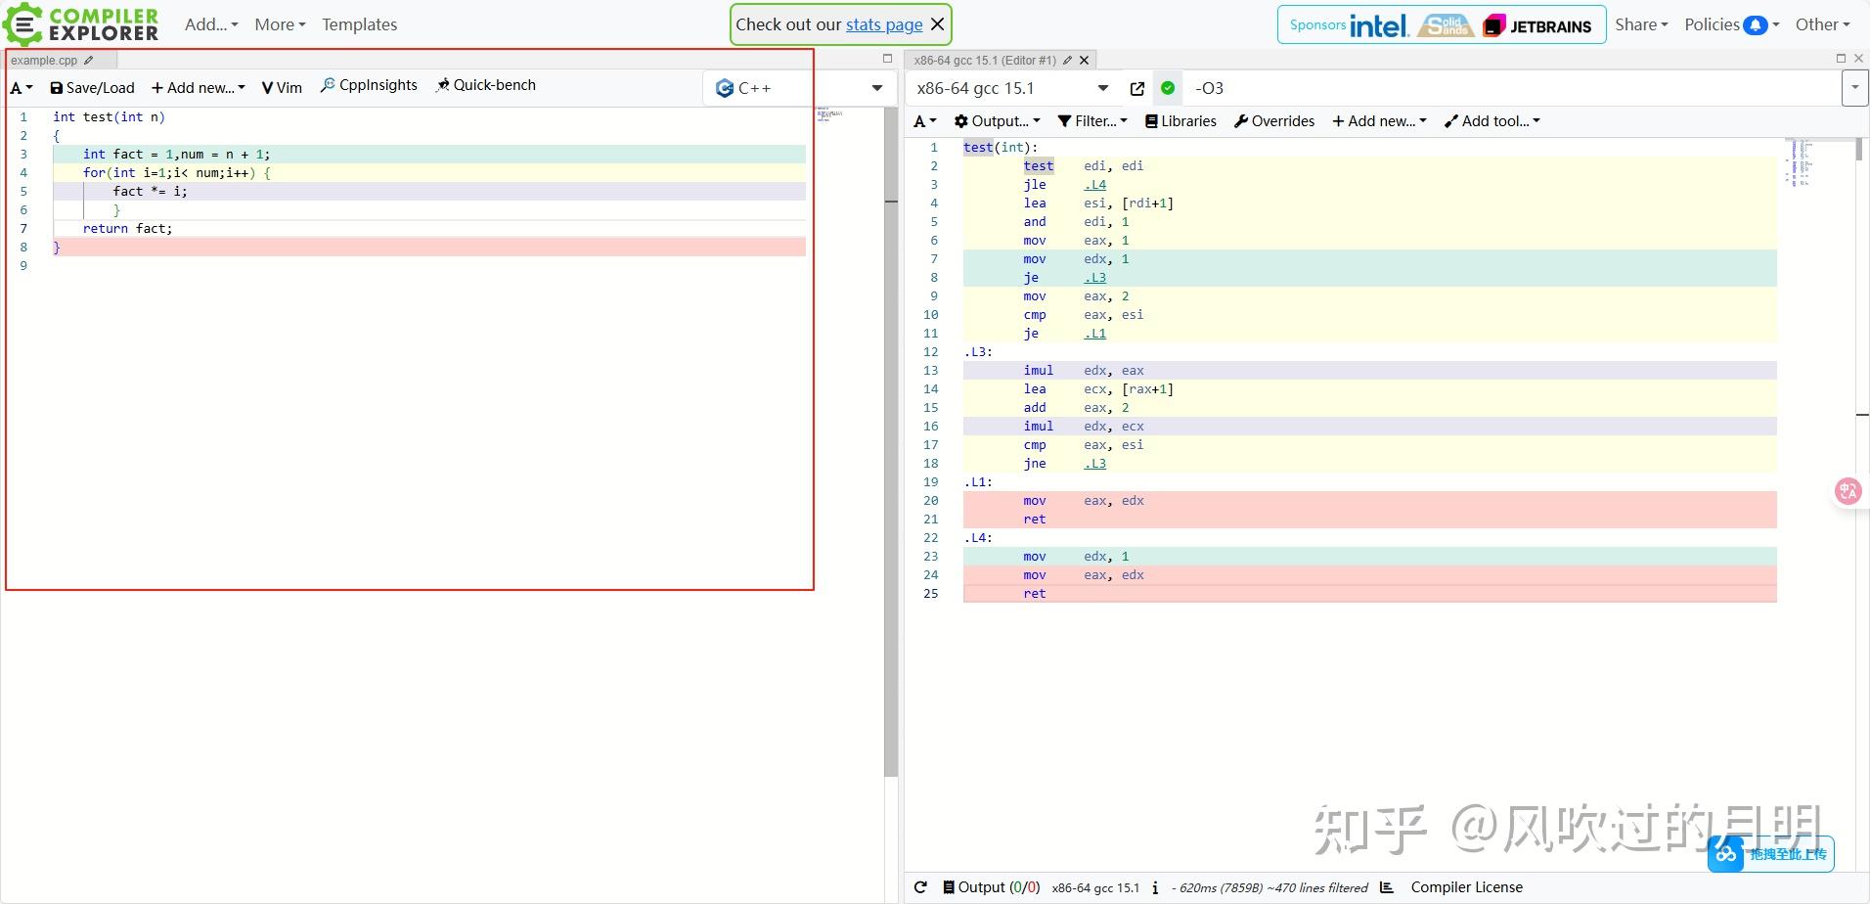Click the Compiler Explorer logo
Image resolution: width=1870 pixels, height=904 pixels.
pos(82,24)
